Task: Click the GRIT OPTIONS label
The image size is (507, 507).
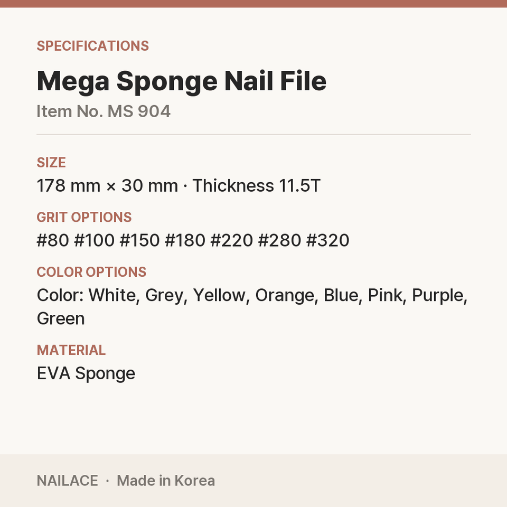Action: (84, 217)
